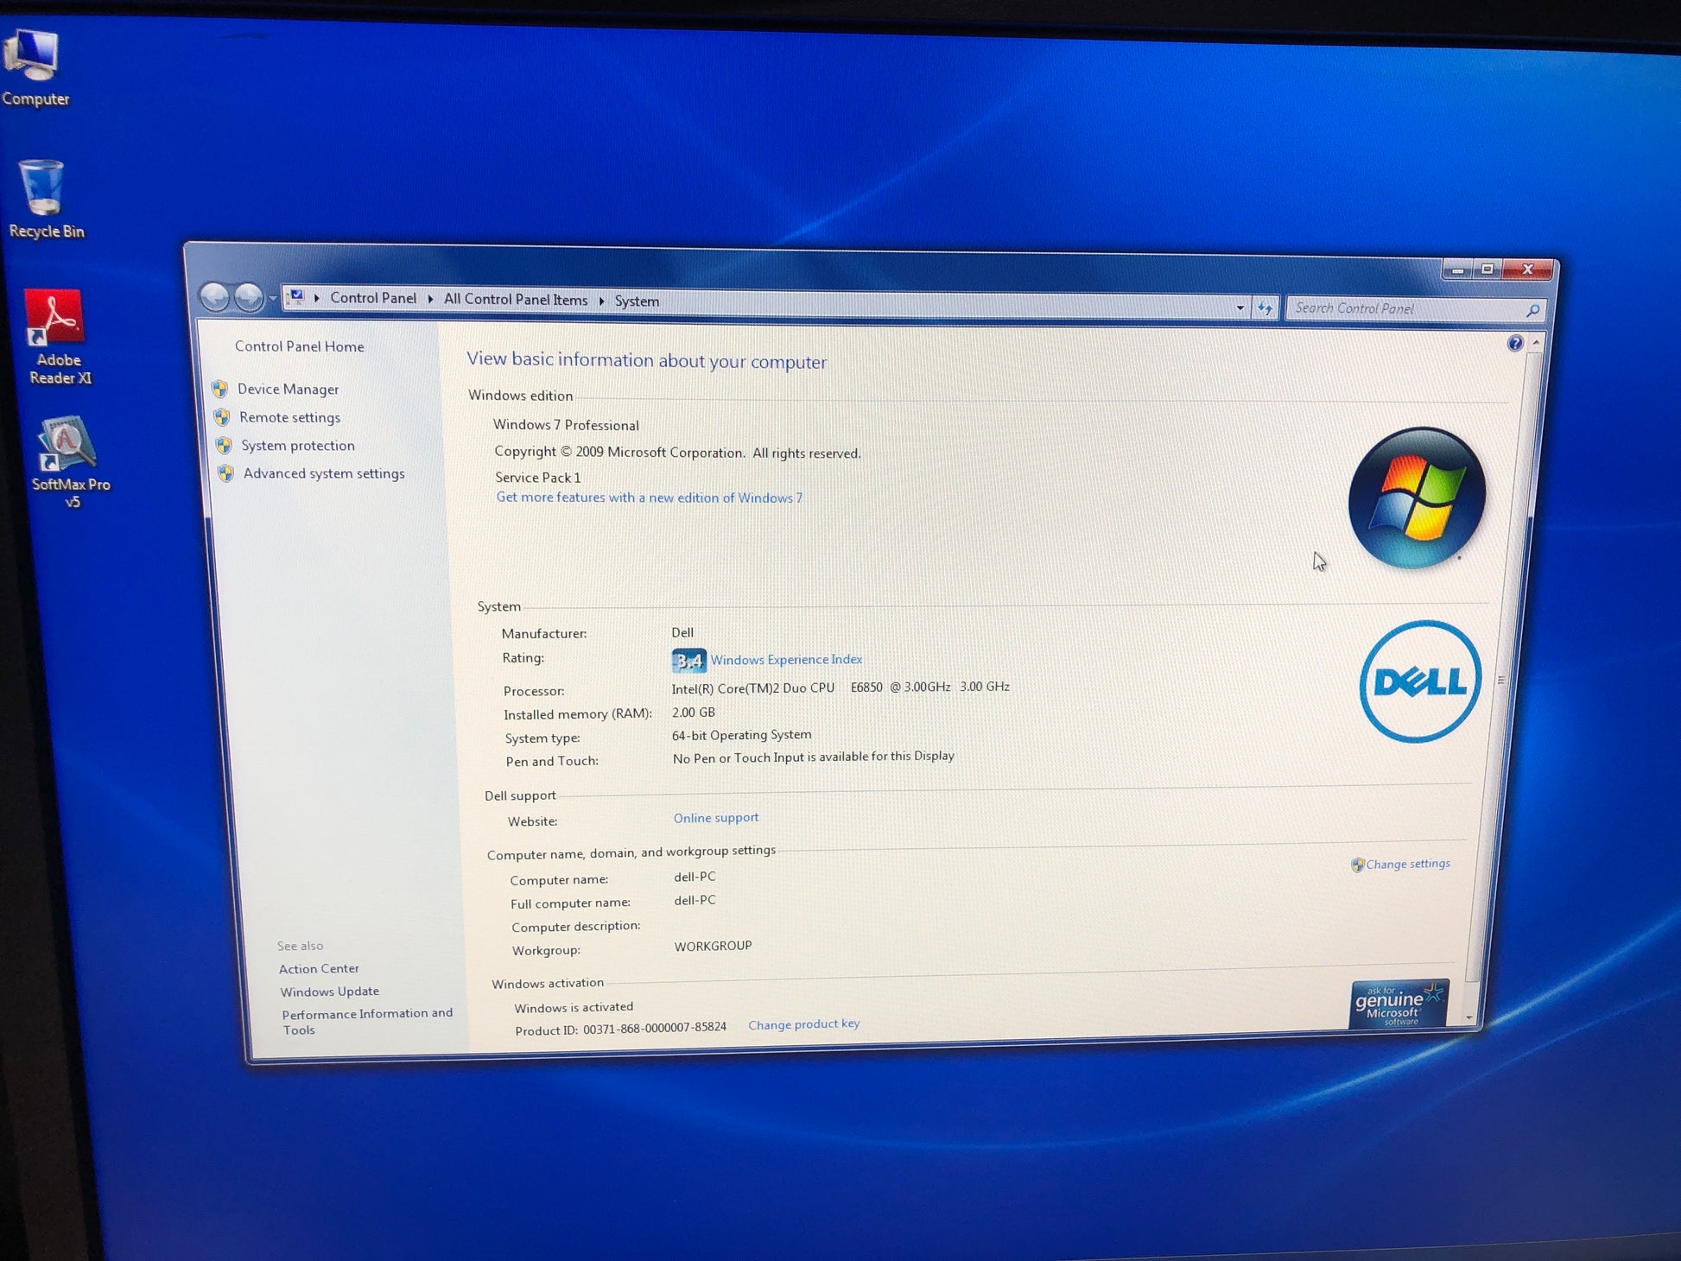The width and height of the screenshot is (1681, 1261).
Task: Open Device Manager from the sidebar
Action: click(x=288, y=390)
